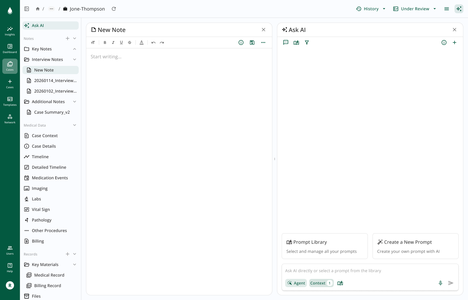468x300 pixels.
Task: Select the Cases icon in sidebar
Action: click(10, 66)
